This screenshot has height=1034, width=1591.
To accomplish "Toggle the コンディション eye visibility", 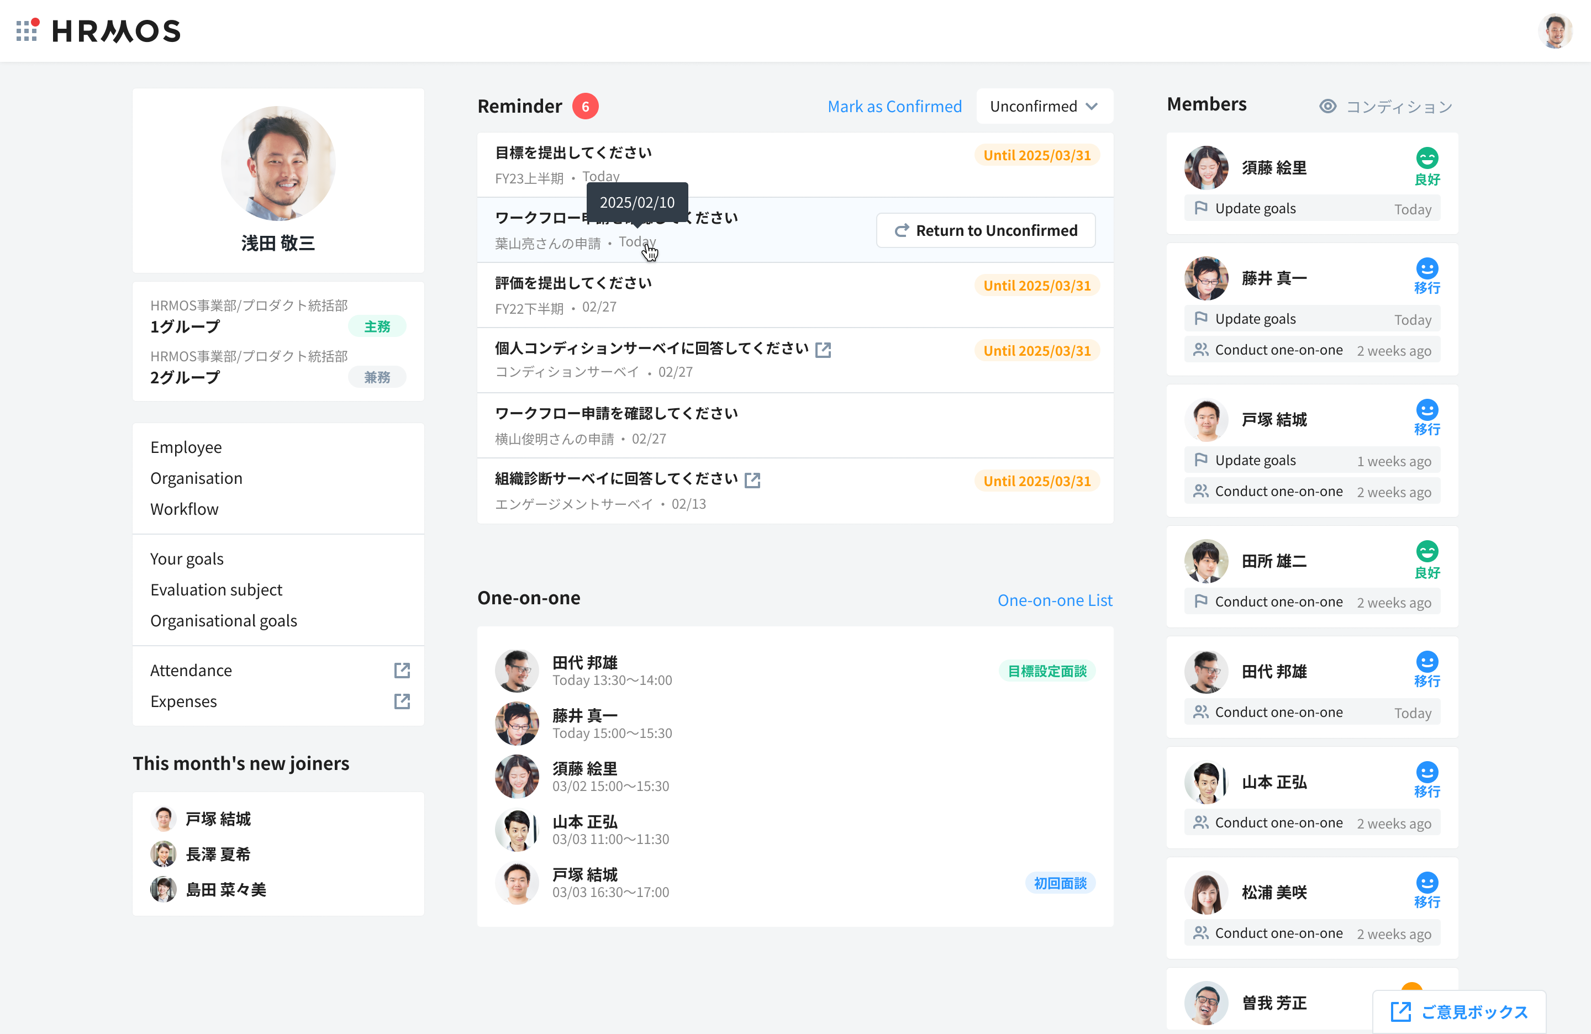I will point(1327,106).
